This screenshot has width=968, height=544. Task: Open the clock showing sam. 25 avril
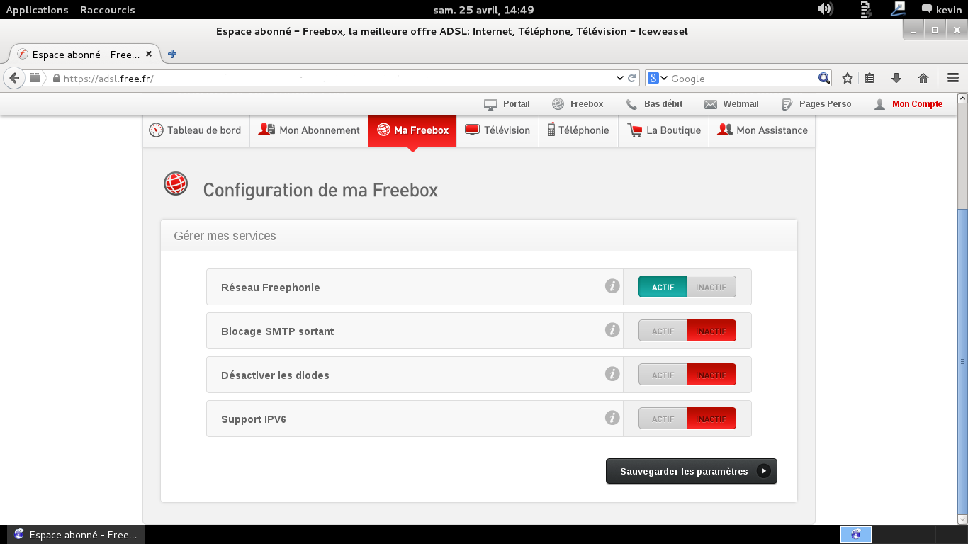(x=483, y=10)
